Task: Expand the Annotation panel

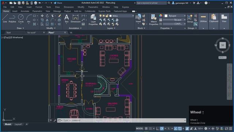Action: coord(75,28)
